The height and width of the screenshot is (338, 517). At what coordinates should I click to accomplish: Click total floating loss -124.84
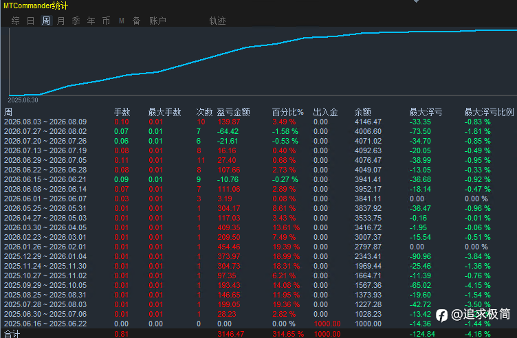422,334
